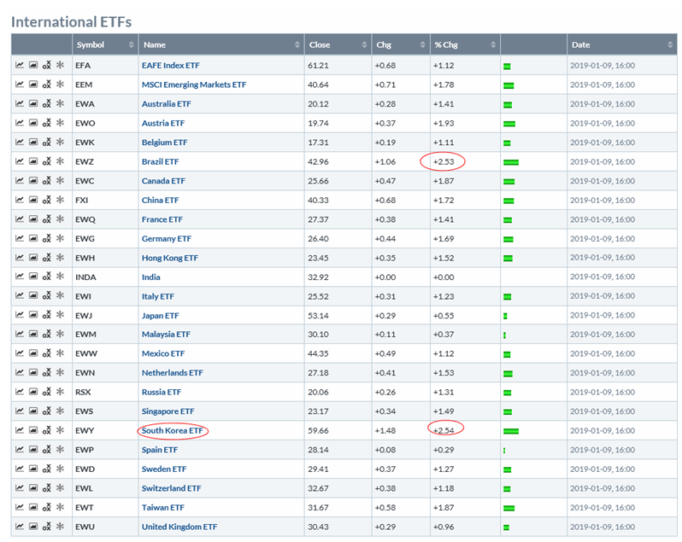This screenshot has width=682, height=542.
Task: Click the GalleryView icon for EWG
Action: 33,238
